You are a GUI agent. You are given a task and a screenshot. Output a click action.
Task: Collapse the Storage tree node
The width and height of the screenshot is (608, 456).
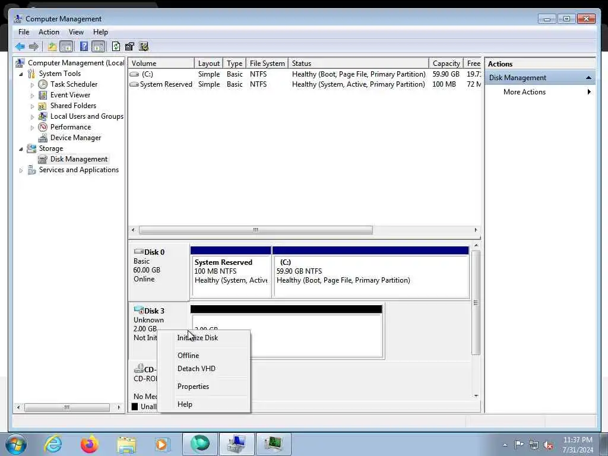21,149
